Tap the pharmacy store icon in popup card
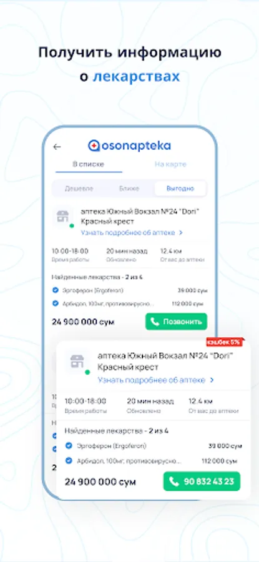Viewport: 259px width, 562px height. (77, 362)
